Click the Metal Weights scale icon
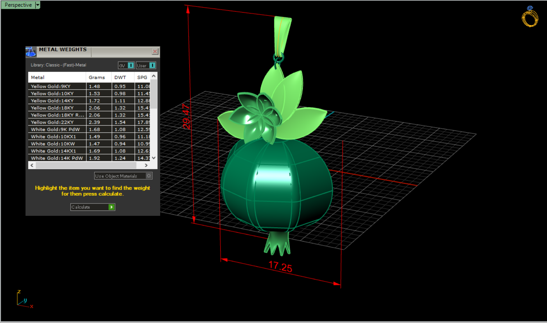547x323 pixels. click(x=31, y=52)
